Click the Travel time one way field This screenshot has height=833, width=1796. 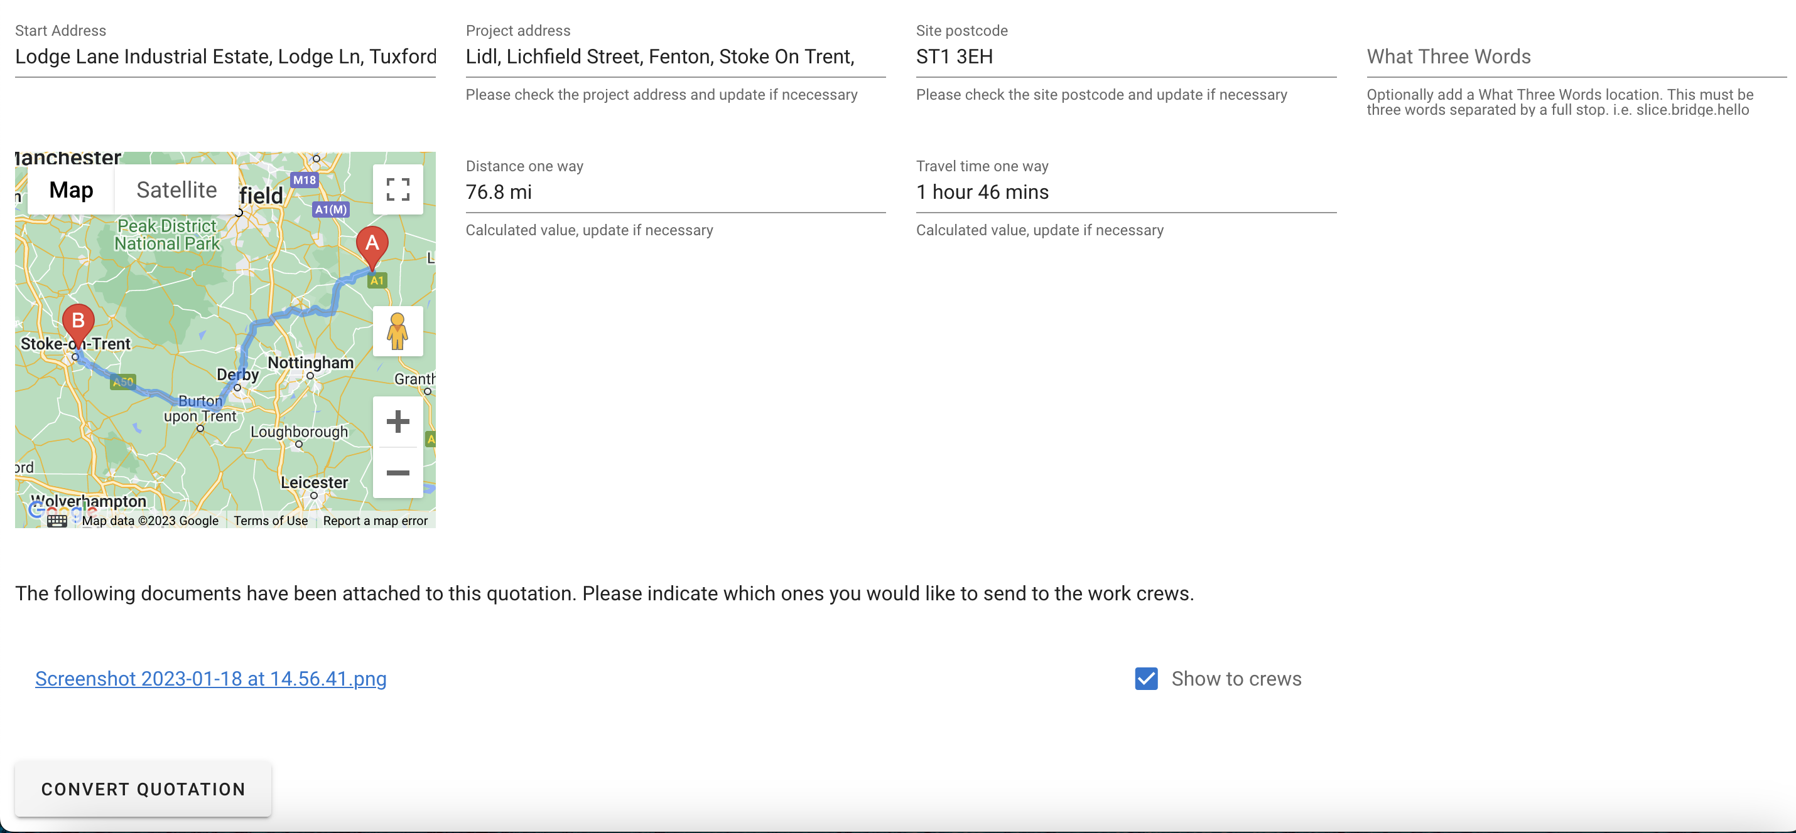point(1125,192)
